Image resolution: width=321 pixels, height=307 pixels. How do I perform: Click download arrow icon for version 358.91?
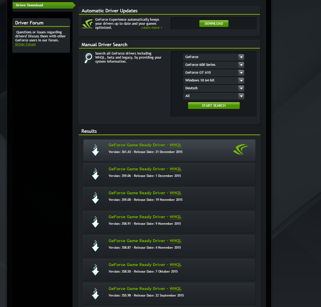96,222
